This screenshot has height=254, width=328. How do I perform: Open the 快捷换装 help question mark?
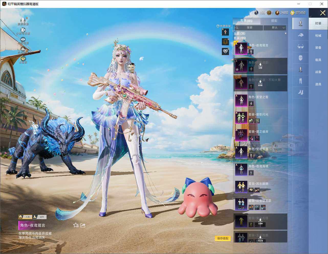tap(218, 26)
